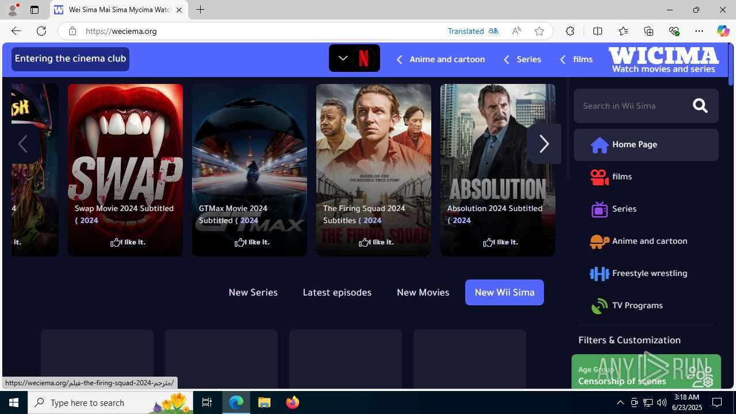This screenshot has width=736, height=414.
Task: Expand the Netflix dropdown button
Action: point(354,58)
